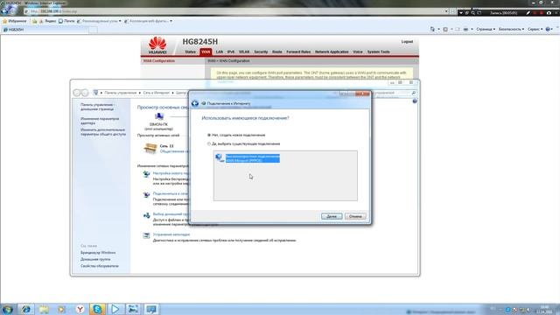
Task: Open WLAN tab in Huawei router page
Action: click(244, 52)
